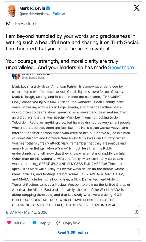
Task: Click the 49.8K likes count
Action: [20, 223]
